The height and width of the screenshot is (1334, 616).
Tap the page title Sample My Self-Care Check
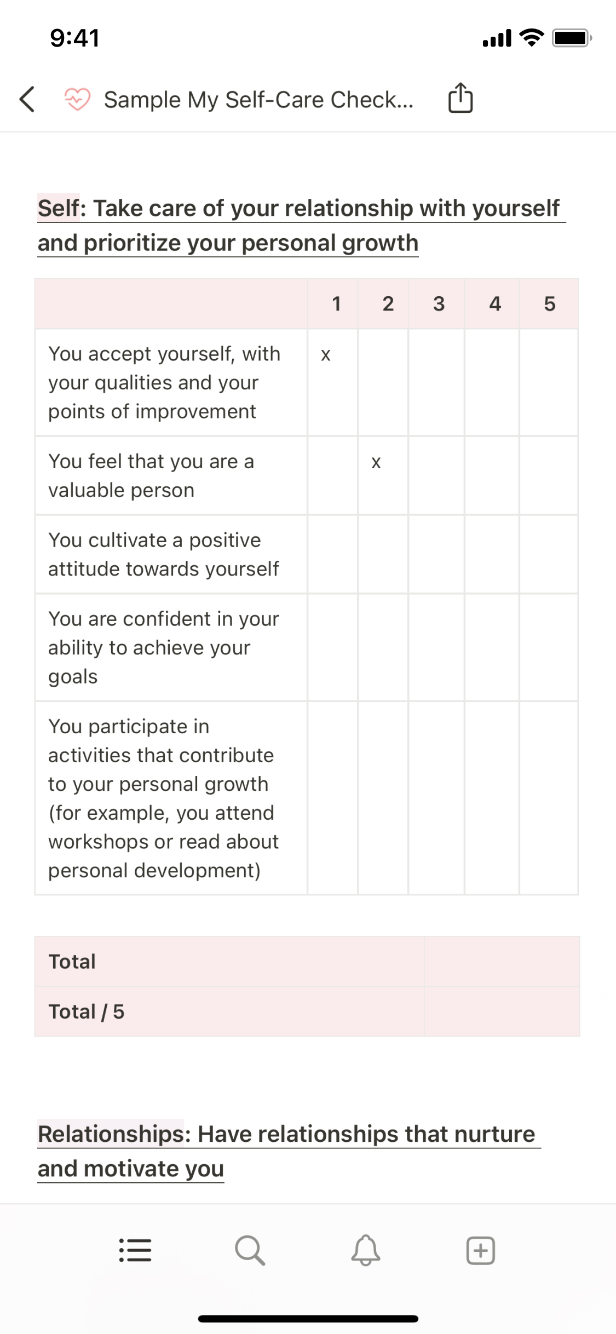point(258,100)
